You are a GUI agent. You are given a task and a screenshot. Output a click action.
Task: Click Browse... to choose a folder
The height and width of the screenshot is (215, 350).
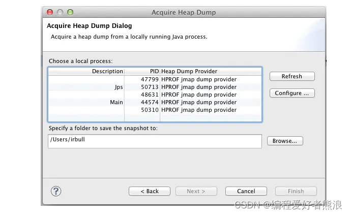(x=285, y=141)
